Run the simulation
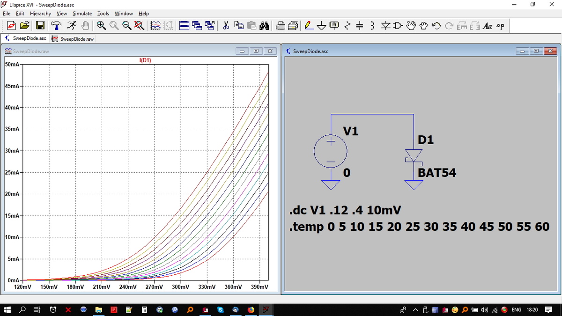Viewport: 562px width, 316px height. click(x=71, y=25)
